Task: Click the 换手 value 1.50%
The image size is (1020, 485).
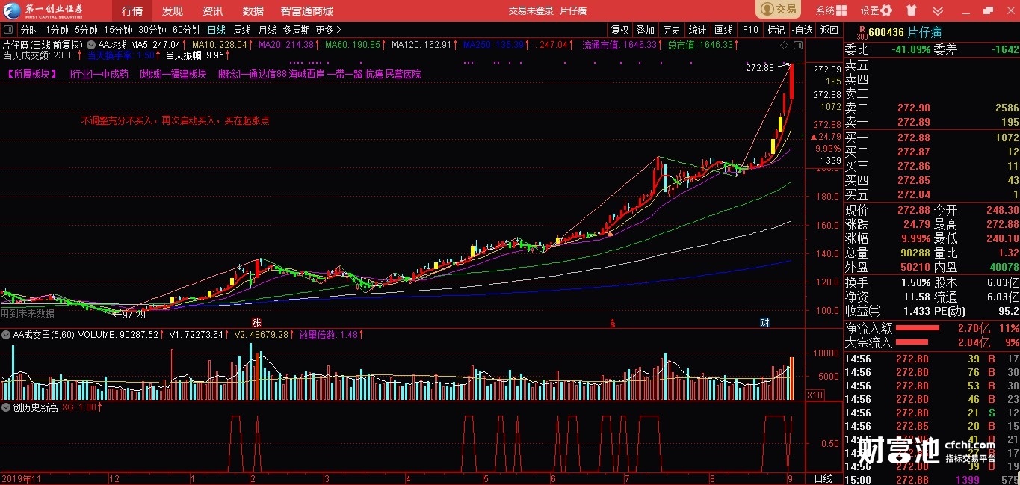Action: tap(915, 283)
